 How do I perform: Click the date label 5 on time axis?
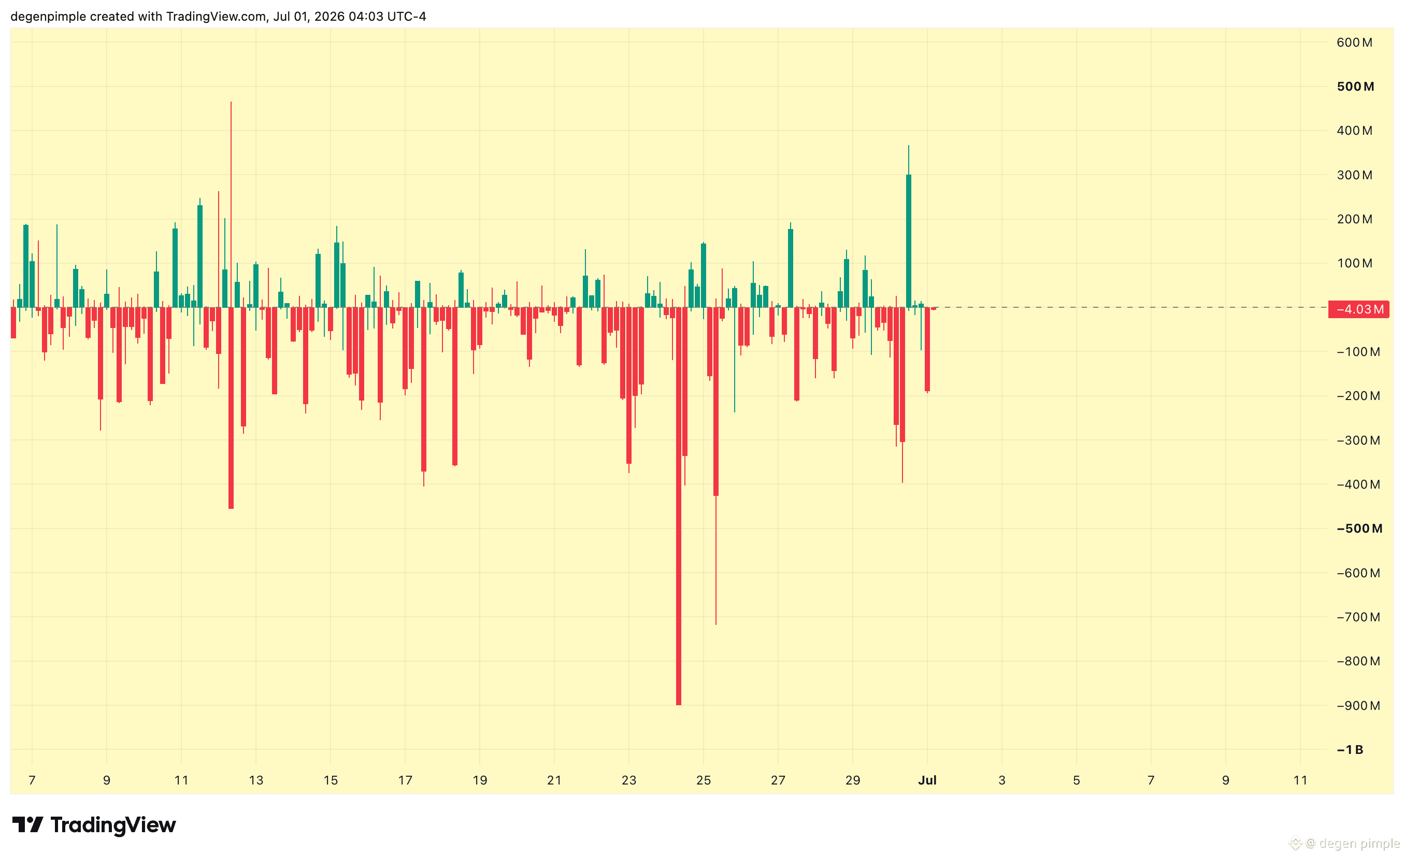1077,780
